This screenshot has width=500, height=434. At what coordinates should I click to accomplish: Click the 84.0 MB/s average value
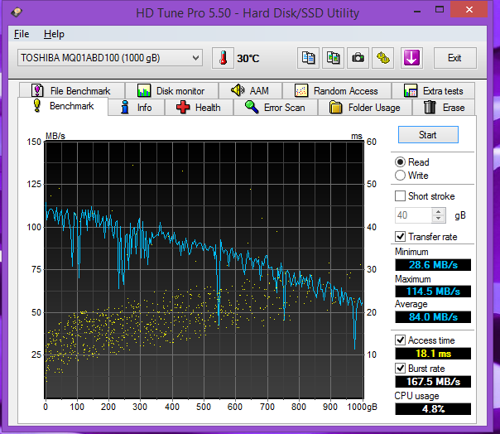[x=433, y=317]
